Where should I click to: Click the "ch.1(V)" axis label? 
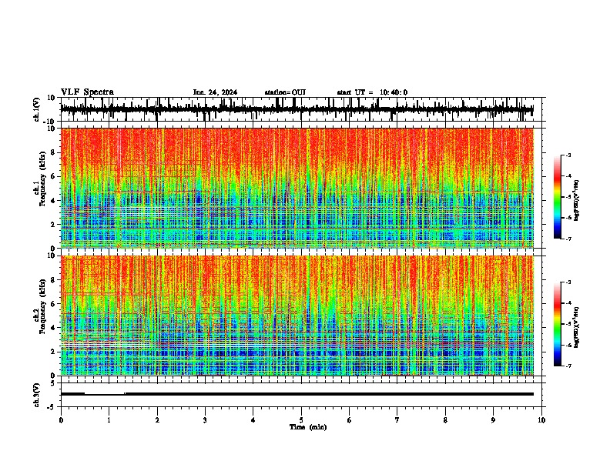coord(37,109)
